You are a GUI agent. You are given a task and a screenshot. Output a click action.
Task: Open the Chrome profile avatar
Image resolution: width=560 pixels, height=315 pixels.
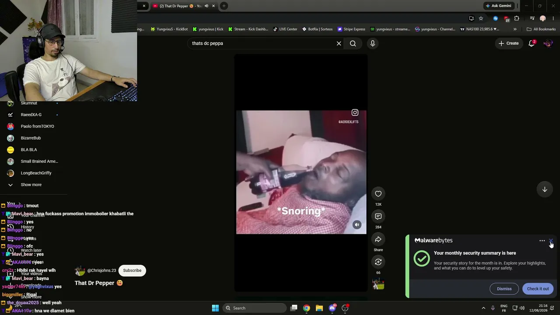pyautogui.click(x=543, y=18)
